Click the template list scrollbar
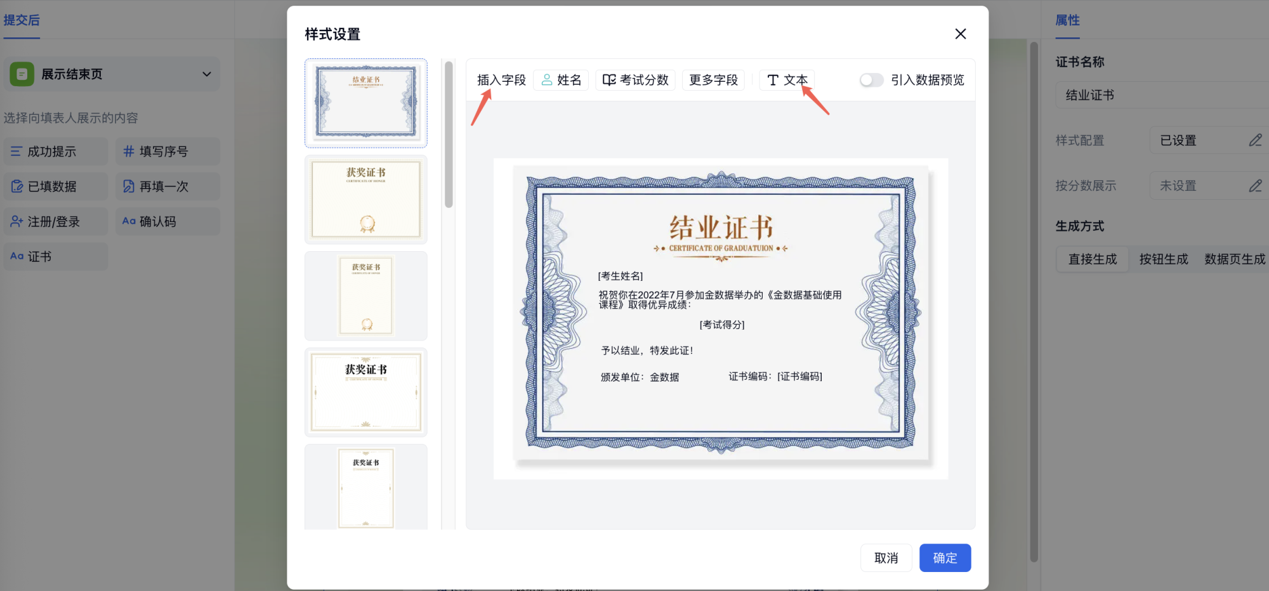Screen dimensions: 1269x591 click(x=449, y=134)
